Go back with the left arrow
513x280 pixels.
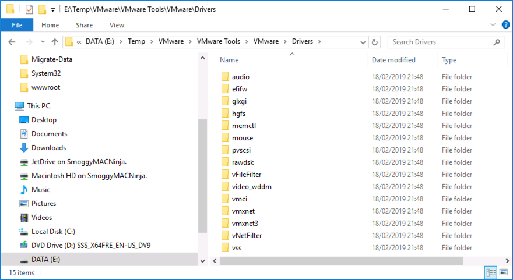tap(12, 42)
